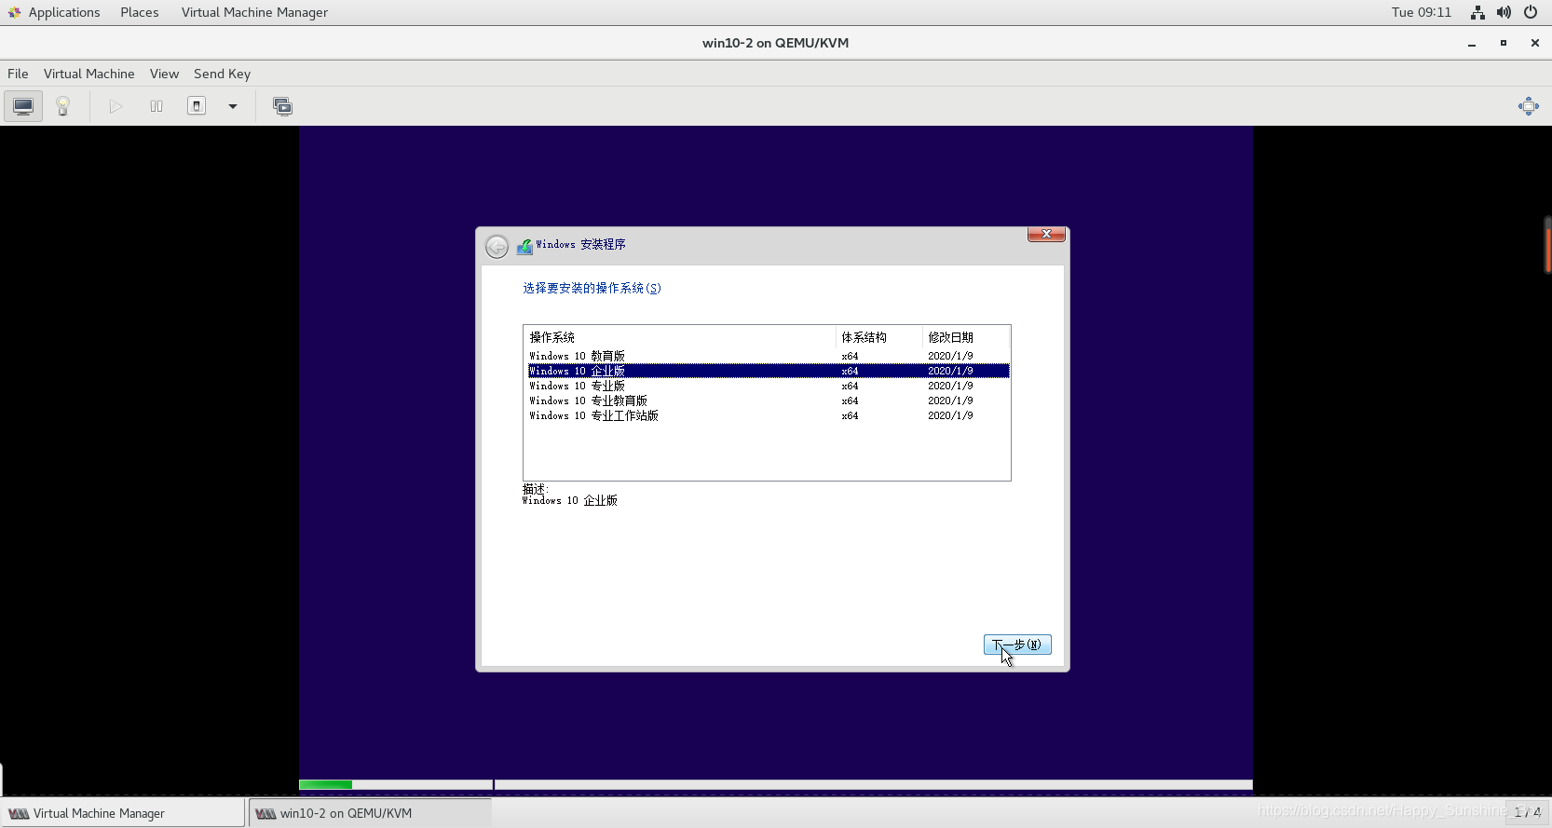Click the workspace switcher 1 / 4
Screen dimensions: 1552x828
[x=1528, y=812]
